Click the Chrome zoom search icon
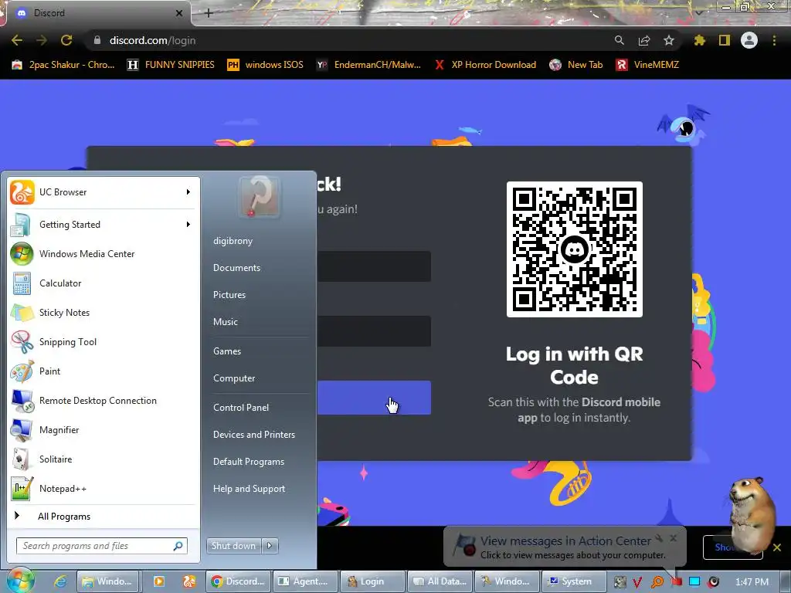Viewport: 791px width, 593px height. 619,40
